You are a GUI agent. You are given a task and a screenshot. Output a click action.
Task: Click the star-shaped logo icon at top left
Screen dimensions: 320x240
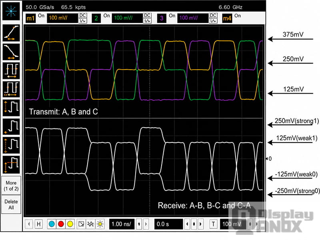tap(11, 11)
